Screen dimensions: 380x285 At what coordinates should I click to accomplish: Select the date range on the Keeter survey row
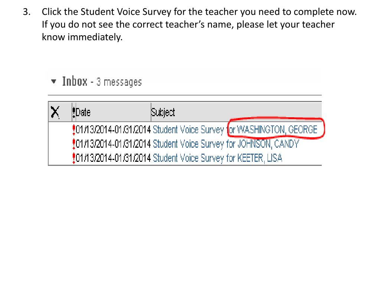(x=113, y=158)
